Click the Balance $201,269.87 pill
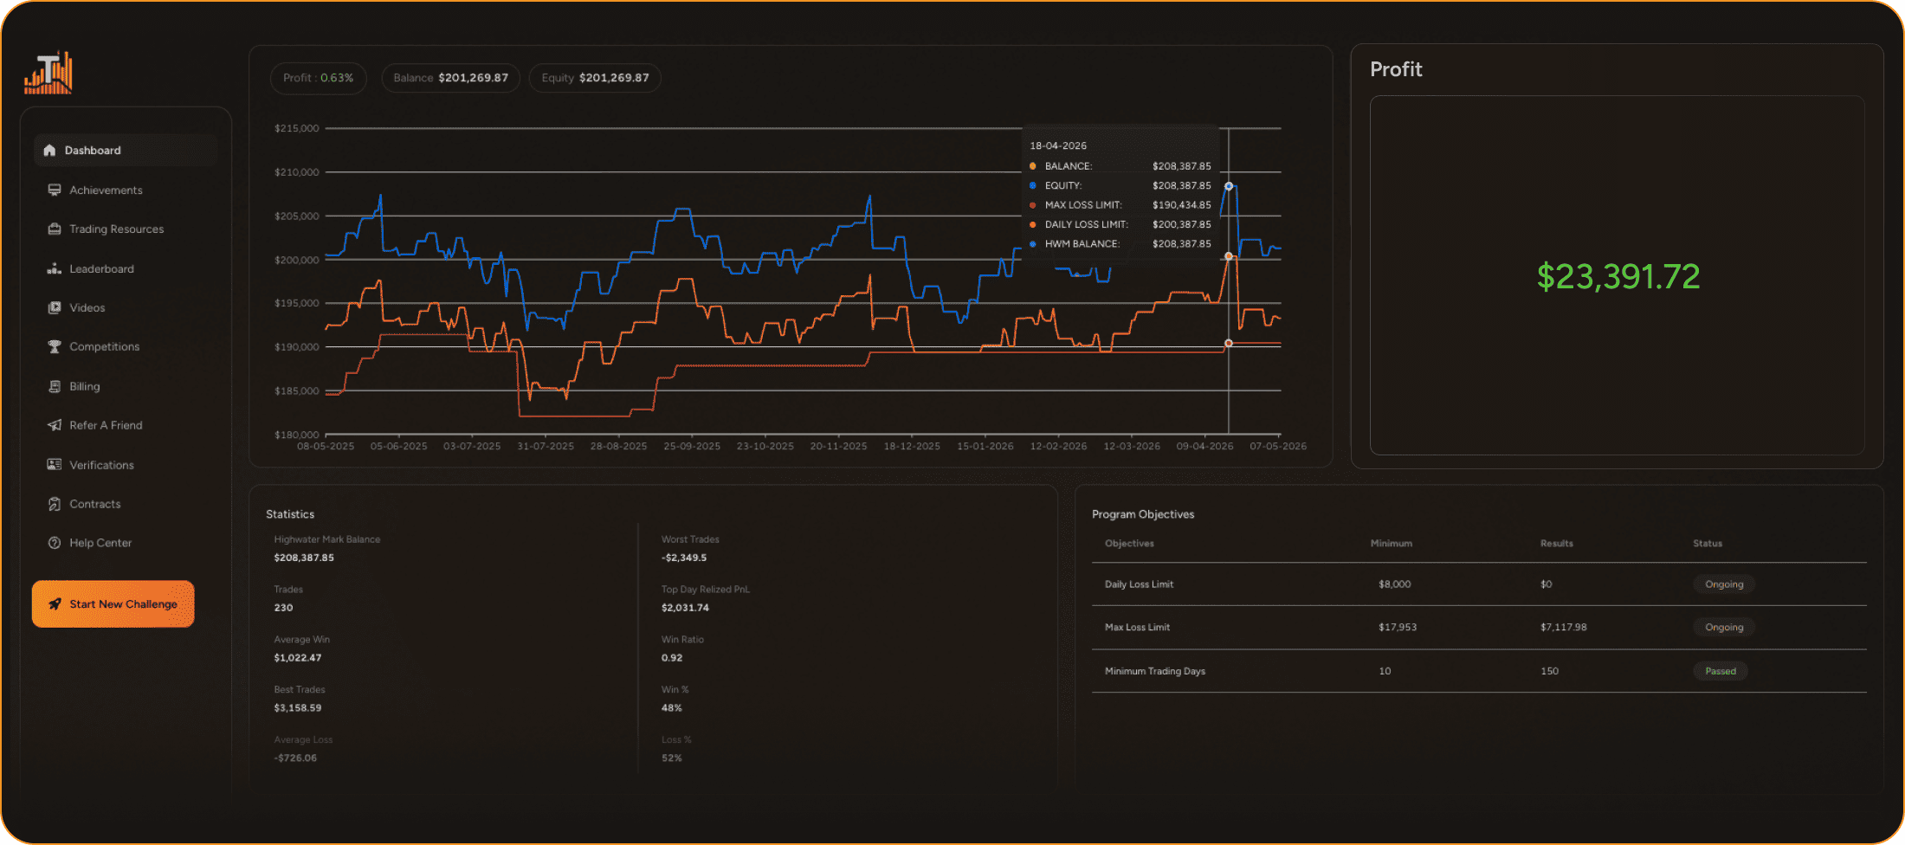Viewport: 1905px width, 845px height. [450, 78]
